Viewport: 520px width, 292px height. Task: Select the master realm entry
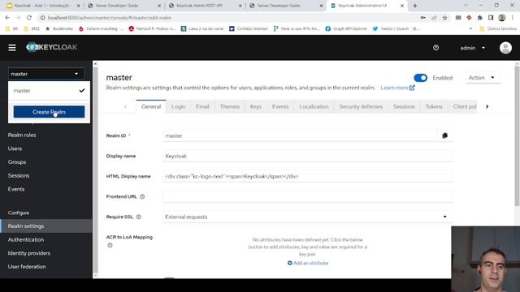click(49, 90)
